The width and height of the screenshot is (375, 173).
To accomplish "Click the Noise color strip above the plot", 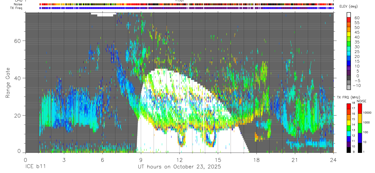I will [187, 5].
